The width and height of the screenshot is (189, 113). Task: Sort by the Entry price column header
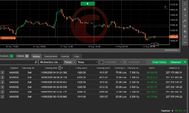tap(81, 68)
